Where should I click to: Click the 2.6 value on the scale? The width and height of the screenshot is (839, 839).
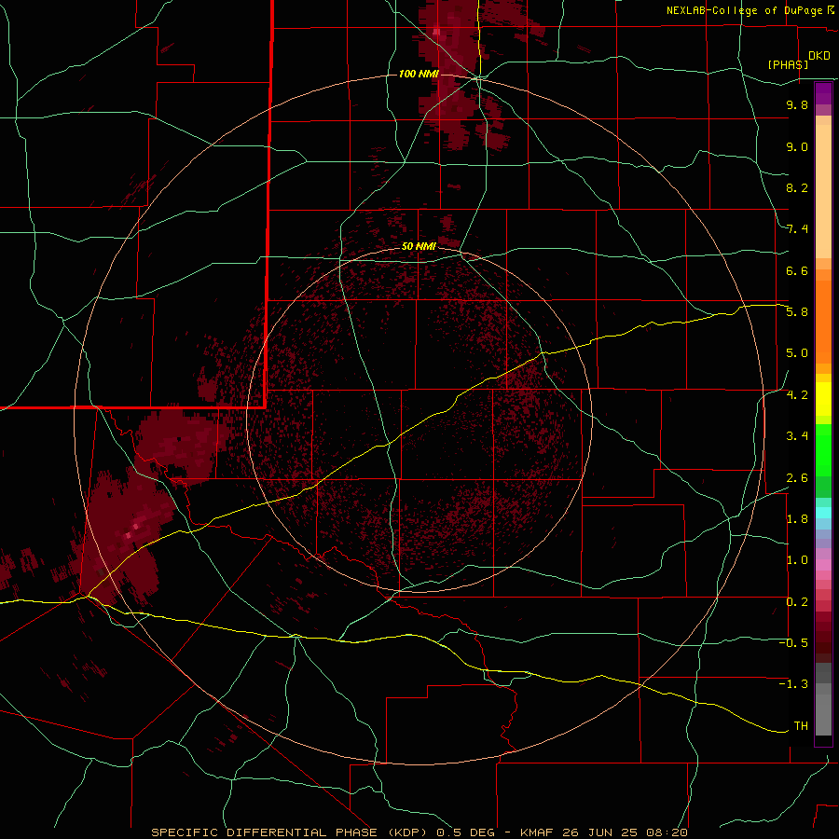(x=797, y=478)
